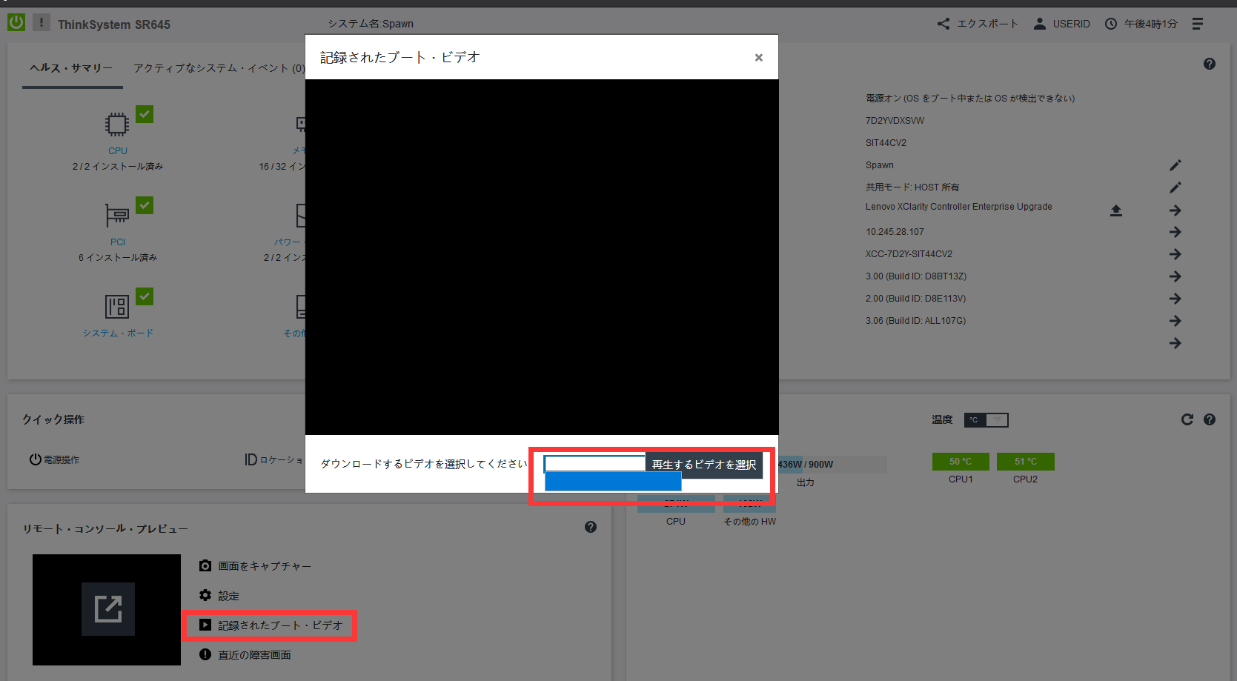Open 直近の障害画面 latest failure screen
Screen dimensions: 1237x681
click(x=245, y=655)
